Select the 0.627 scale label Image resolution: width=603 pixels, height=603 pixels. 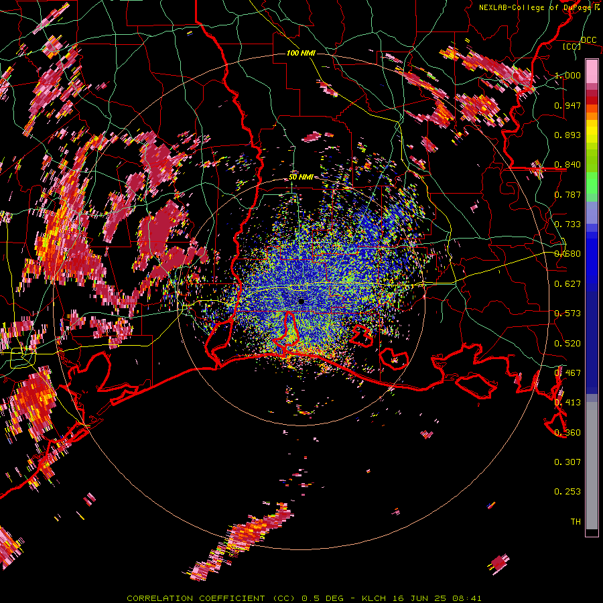pos(567,284)
